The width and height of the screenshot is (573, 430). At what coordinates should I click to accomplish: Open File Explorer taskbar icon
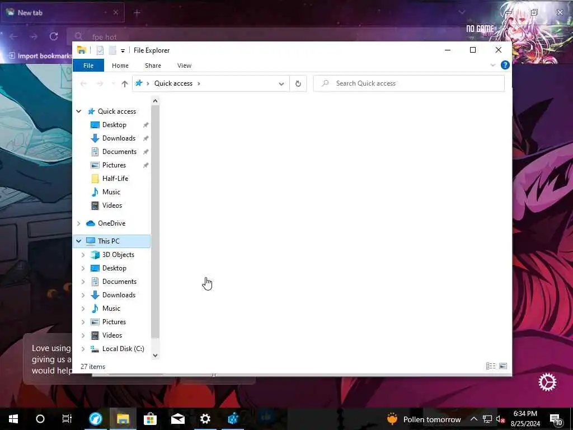tap(123, 419)
